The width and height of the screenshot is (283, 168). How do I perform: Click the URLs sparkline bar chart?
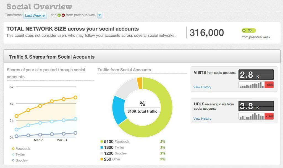(251, 116)
